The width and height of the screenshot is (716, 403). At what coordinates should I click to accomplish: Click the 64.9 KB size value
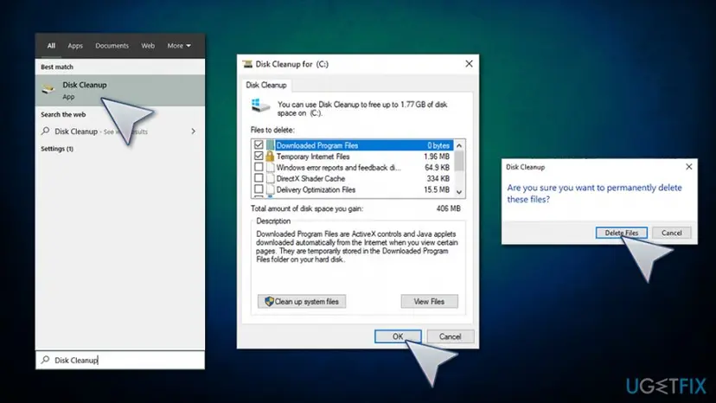point(437,167)
